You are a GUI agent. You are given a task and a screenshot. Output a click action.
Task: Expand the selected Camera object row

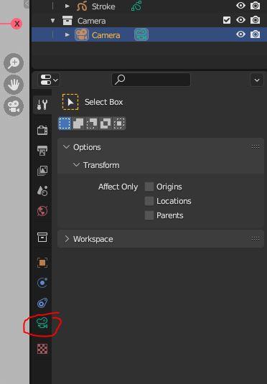click(x=67, y=35)
